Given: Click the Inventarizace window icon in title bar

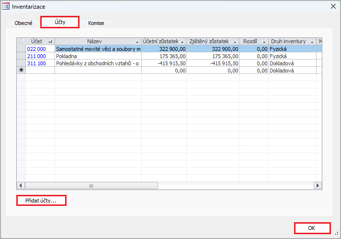Looking at the screenshot, I should click(x=6, y=6).
